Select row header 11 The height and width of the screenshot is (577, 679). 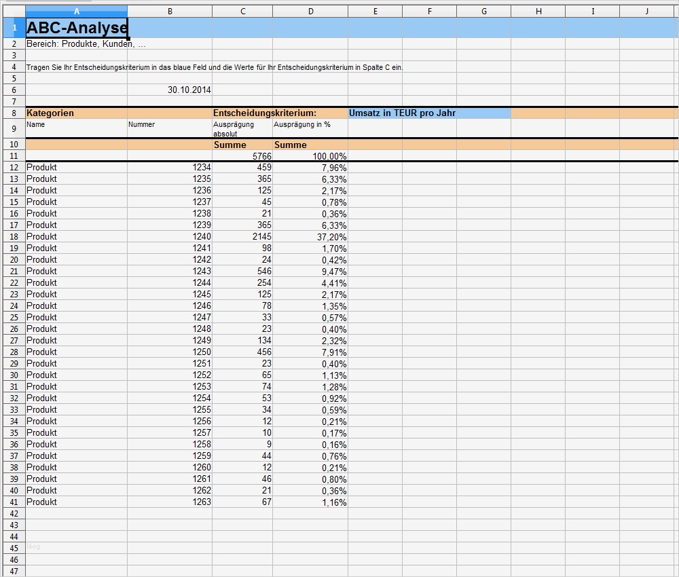click(14, 156)
